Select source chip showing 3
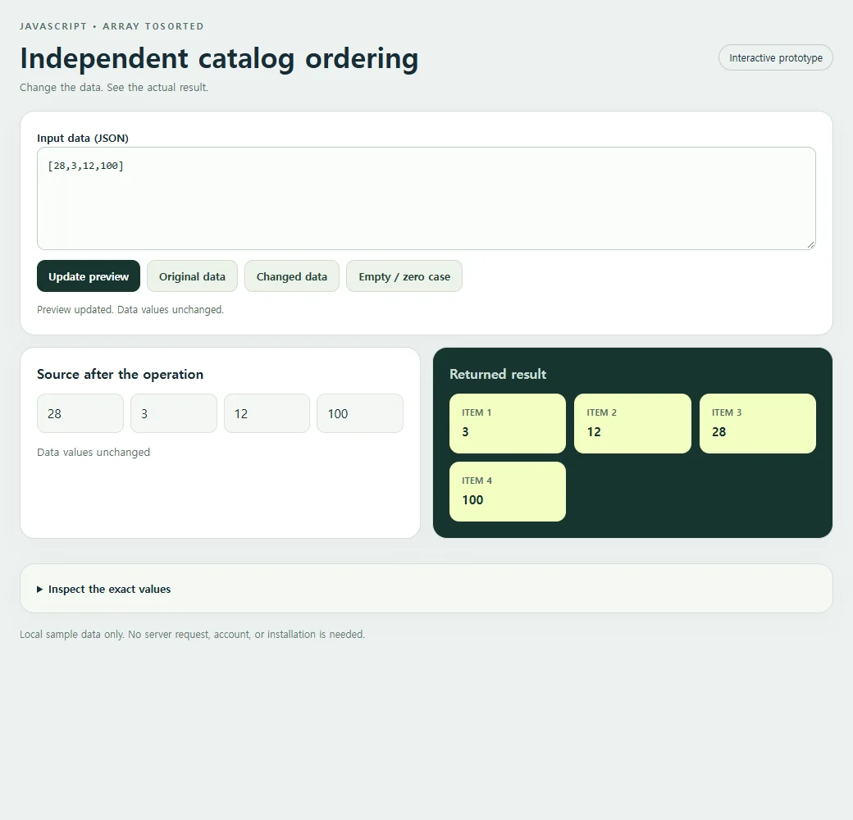The height and width of the screenshot is (820, 853). [x=174, y=414]
